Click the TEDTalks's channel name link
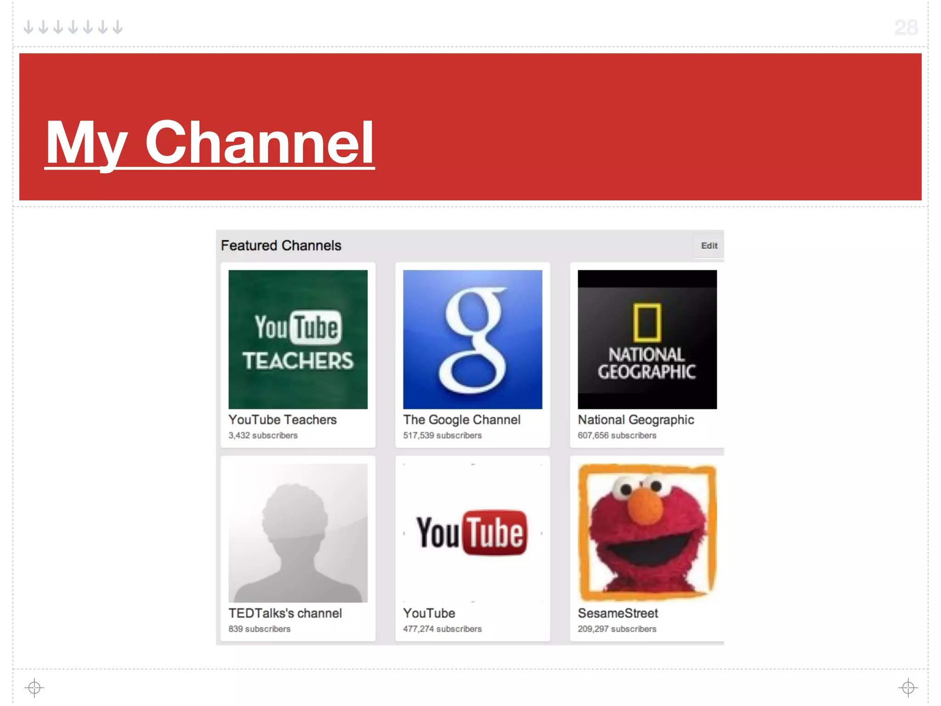 [x=285, y=613]
